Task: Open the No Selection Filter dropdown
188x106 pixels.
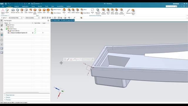Action: tap(16, 18)
